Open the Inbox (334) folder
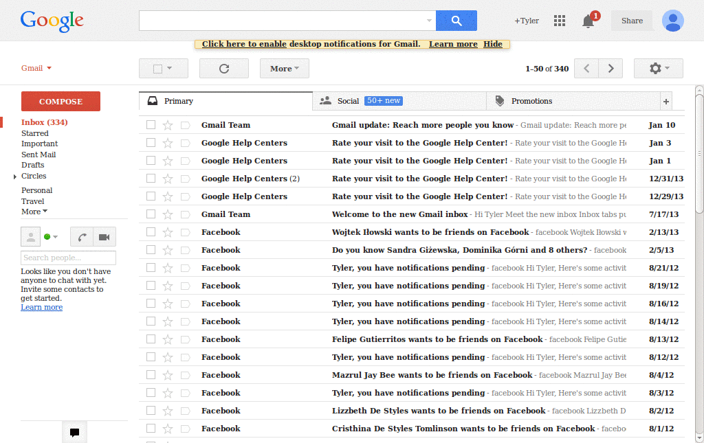704x443 pixels. pos(45,122)
